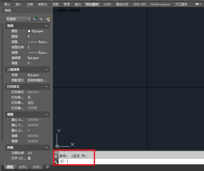The width and height of the screenshot is (204, 171).
Task: Open the 管理 ribbon tab
Action: point(67,5)
